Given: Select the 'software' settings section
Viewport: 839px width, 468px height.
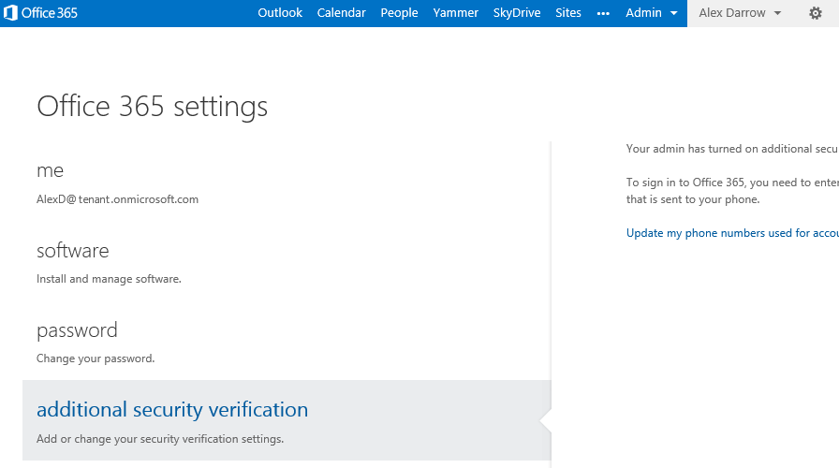Looking at the screenshot, I should 72,251.
